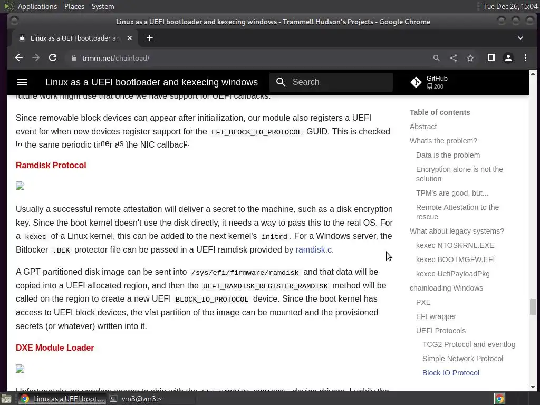Screen dimensions: 540x405
Task: View site information lock icon
Action: click(x=74, y=58)
